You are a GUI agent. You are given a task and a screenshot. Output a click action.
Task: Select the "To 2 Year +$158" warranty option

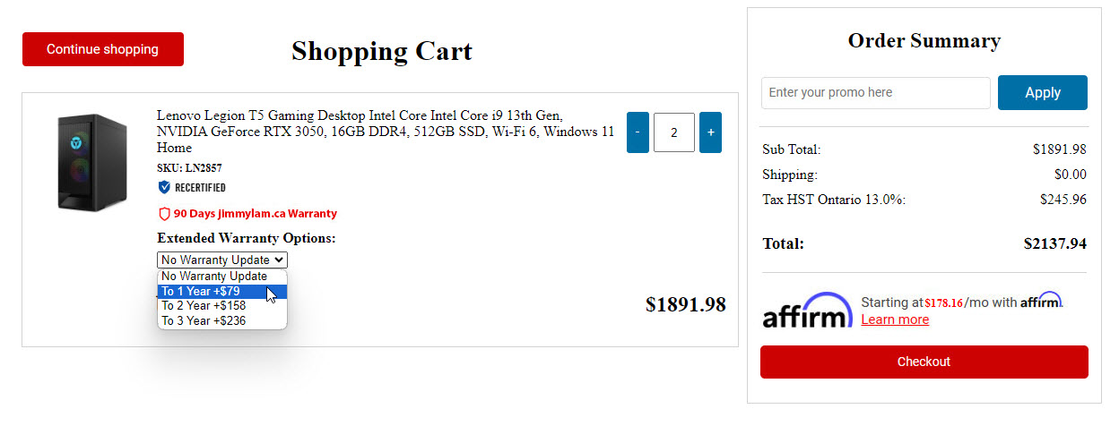(204, 305)
